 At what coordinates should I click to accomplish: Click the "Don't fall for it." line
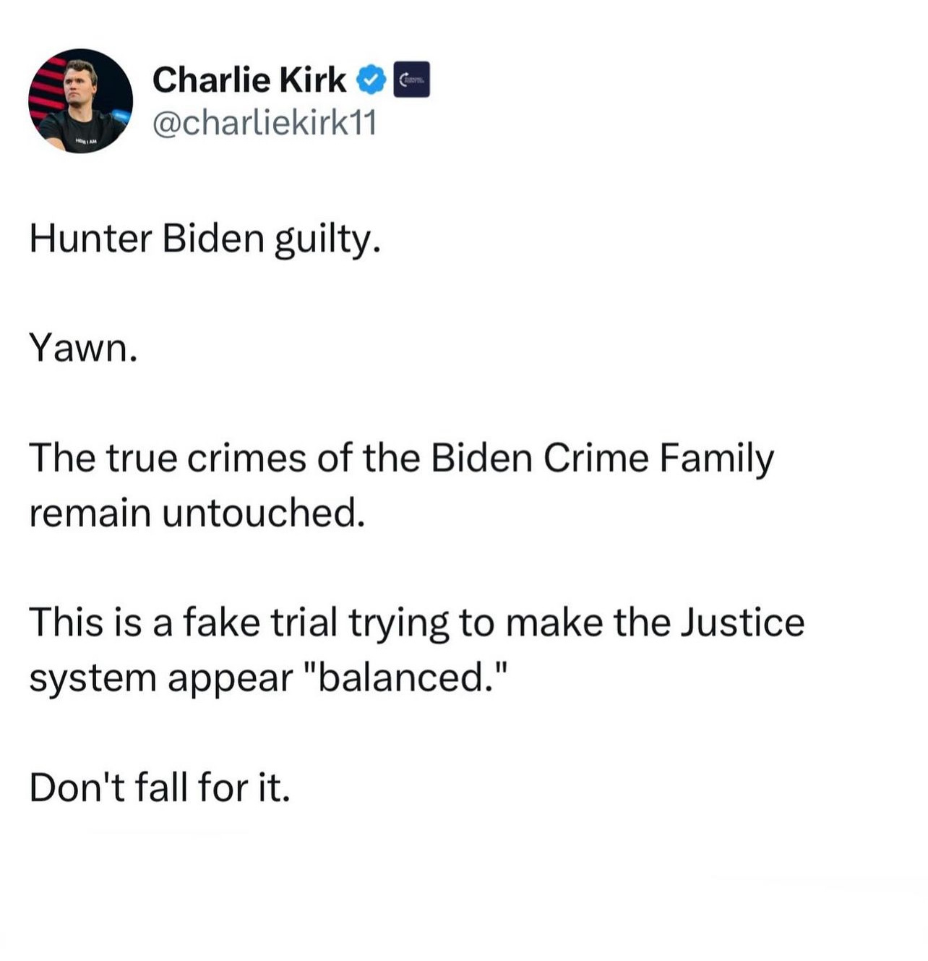coord(160,787)
